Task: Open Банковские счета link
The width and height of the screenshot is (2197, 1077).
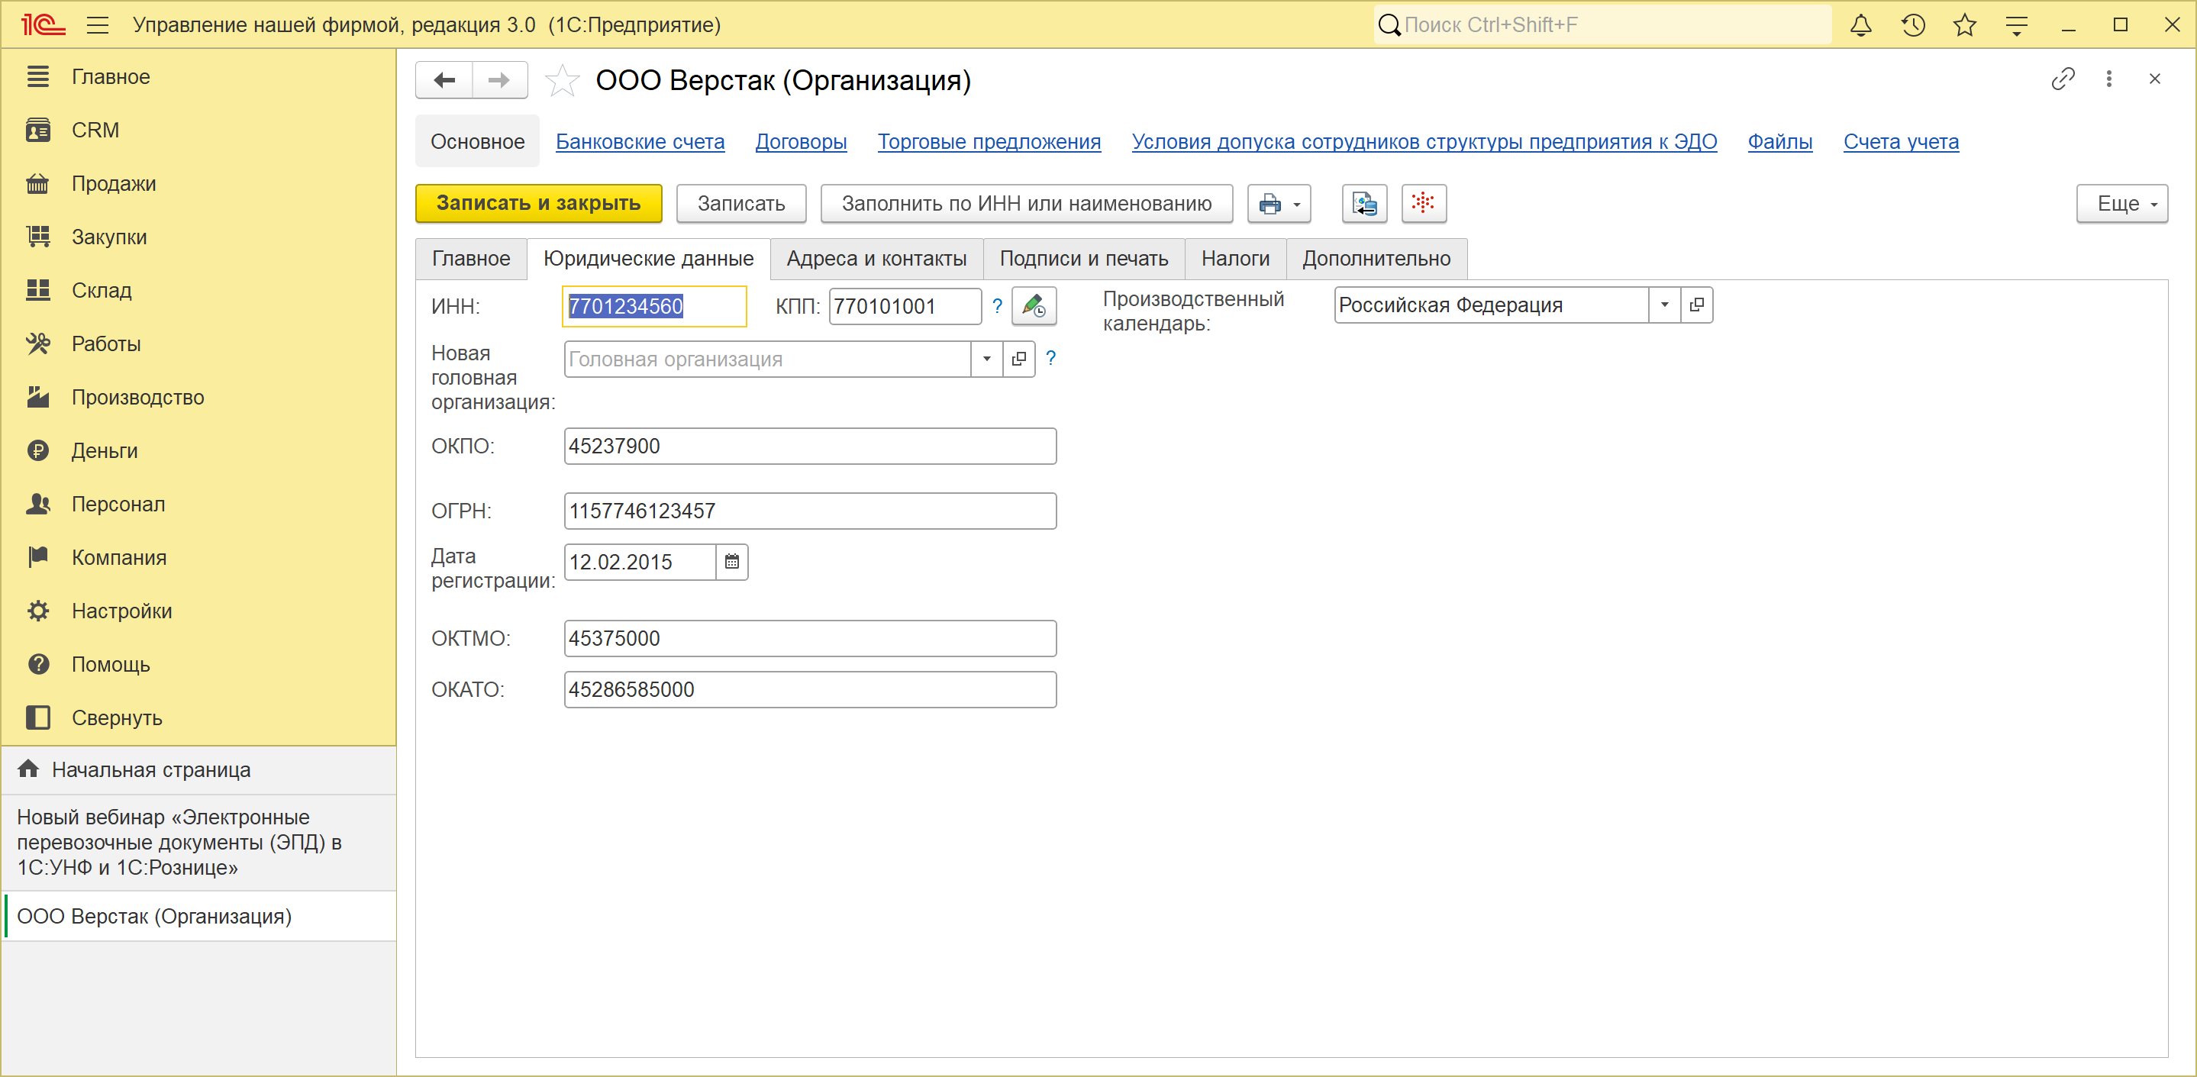Action: 640,141
